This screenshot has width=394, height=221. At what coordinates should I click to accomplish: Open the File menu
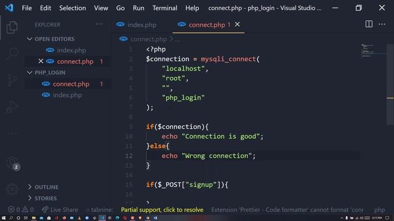point(26,8)
